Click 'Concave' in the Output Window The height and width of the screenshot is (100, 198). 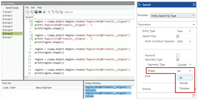click(x=90, y=90)
